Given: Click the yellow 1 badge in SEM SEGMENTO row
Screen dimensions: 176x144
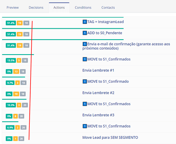Looking at the screenshot, I should [15, 139].
